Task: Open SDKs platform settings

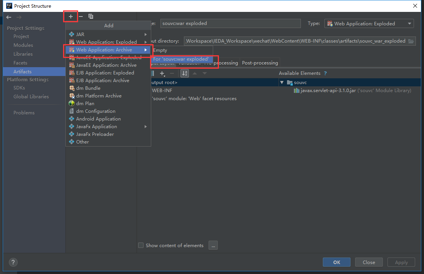Action: [x=19, y=88]
